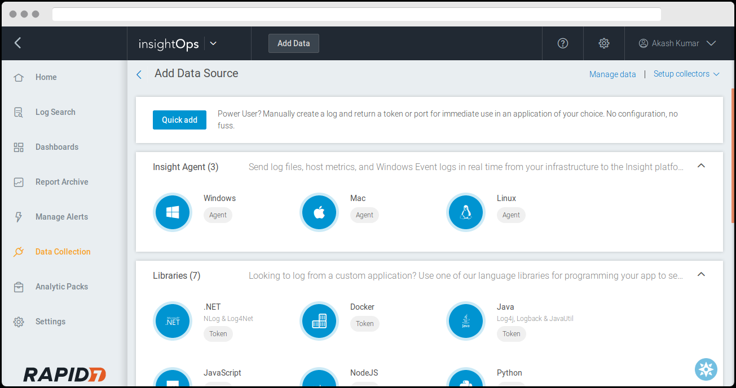Click the Report Archive chart icon
Viewport: 736px width, 388px height.
19,182
